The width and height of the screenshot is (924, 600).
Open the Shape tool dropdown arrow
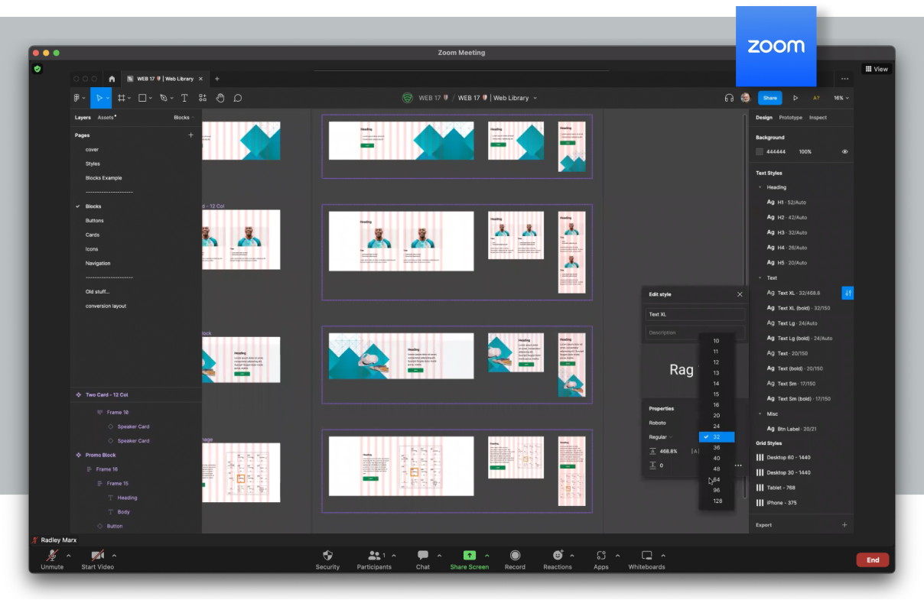pos(150,97)
